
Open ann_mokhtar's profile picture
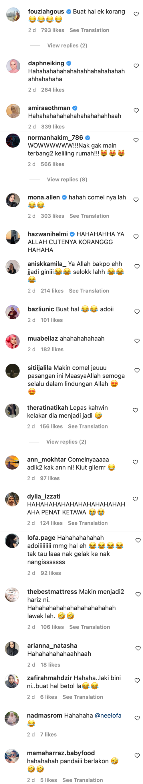12,463
